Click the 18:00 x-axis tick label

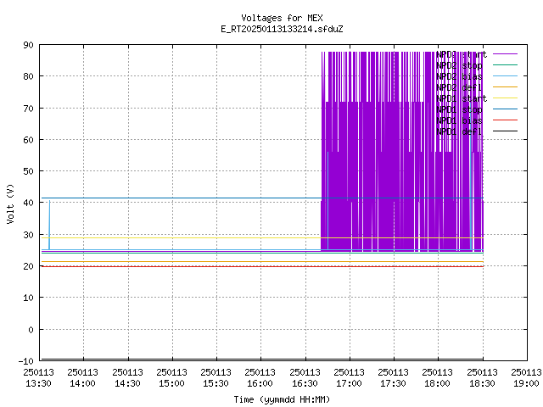438,378
